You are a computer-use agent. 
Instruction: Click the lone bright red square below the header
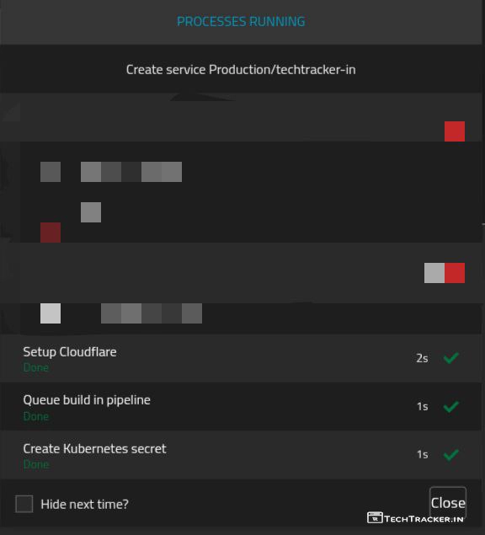click(455, 131)
